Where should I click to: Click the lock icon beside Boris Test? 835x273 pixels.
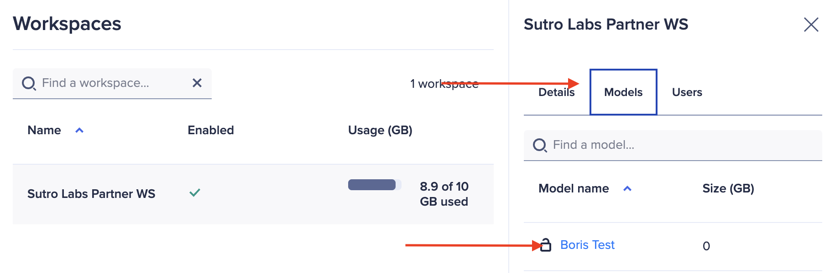pos(546,245)
